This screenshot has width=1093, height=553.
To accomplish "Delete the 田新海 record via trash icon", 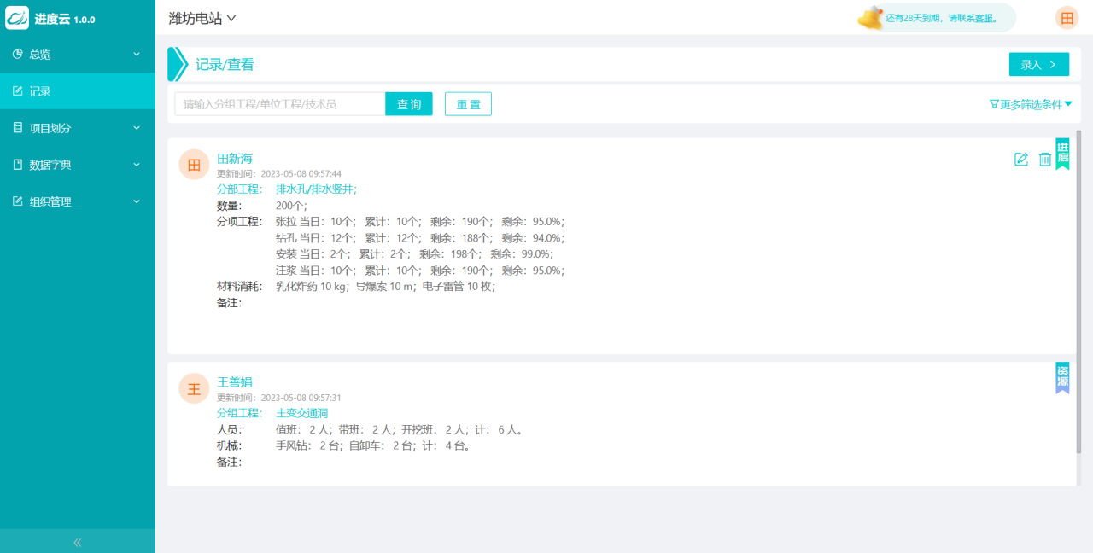I will [1044, 160].
